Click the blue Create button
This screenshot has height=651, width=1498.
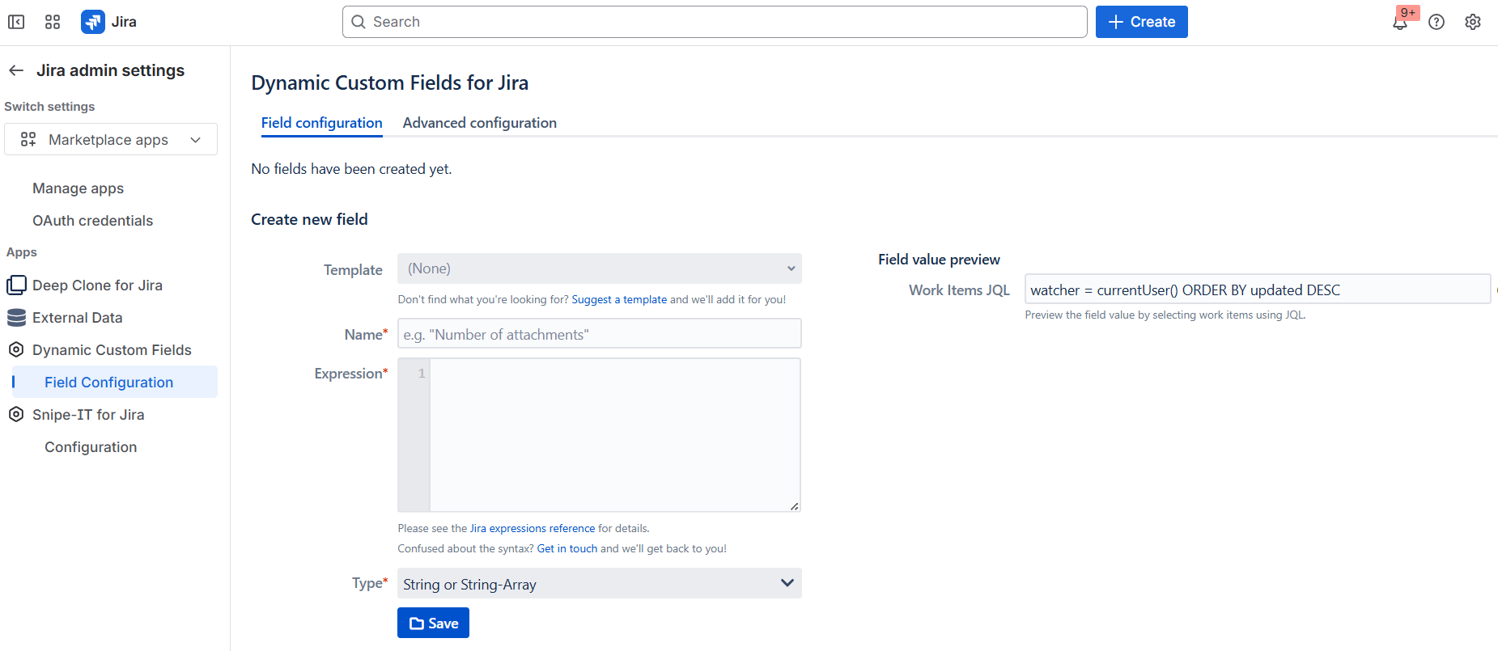(1141, 22)
